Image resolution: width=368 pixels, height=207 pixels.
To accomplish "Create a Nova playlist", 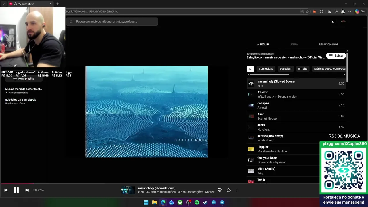I will point(24,78).
